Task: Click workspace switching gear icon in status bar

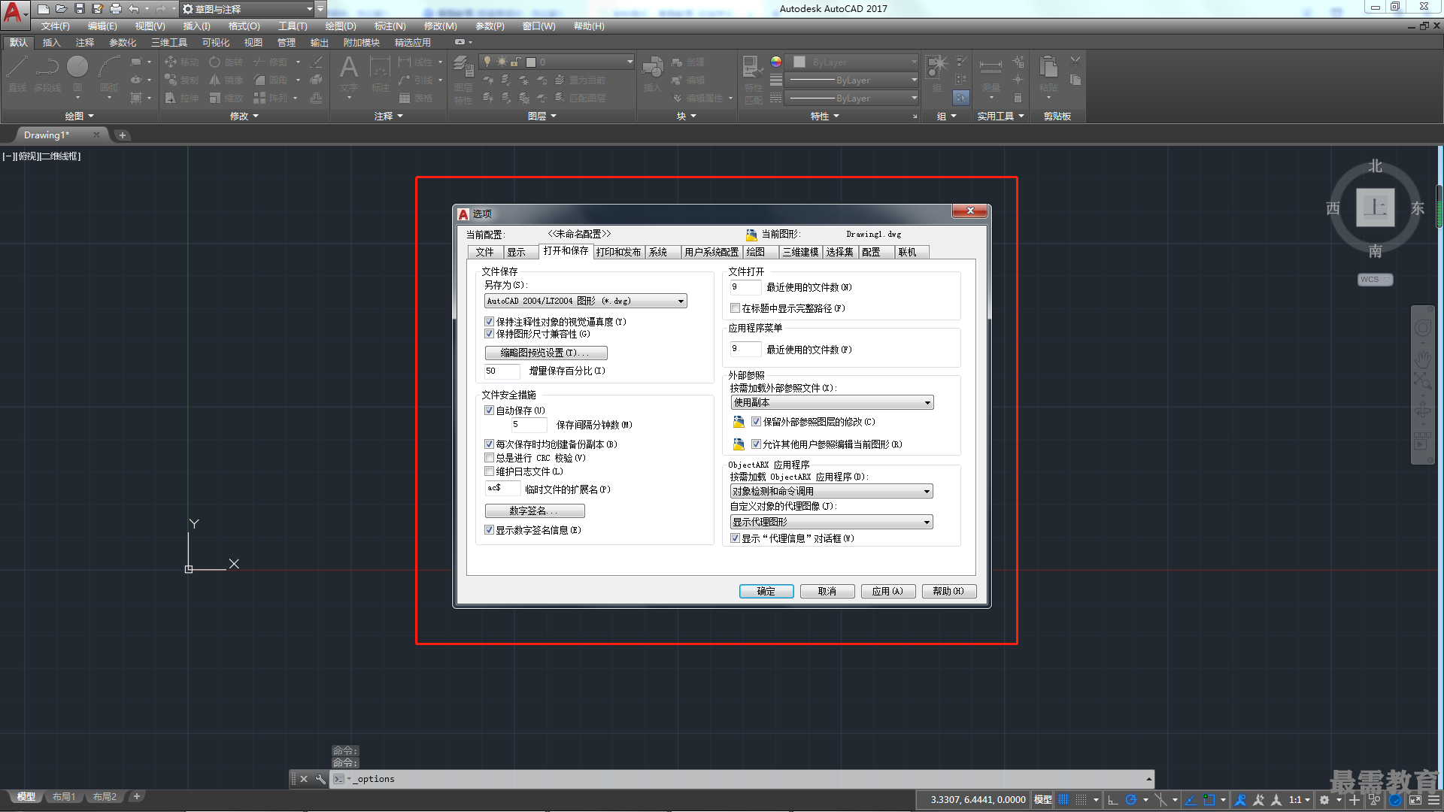Action: (x=1324, y=800)
